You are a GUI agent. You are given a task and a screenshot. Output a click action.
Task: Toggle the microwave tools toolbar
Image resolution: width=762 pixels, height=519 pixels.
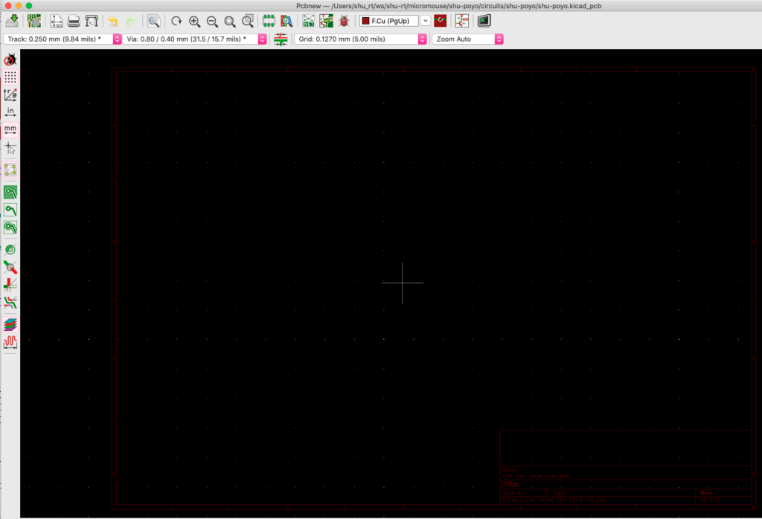10,342
